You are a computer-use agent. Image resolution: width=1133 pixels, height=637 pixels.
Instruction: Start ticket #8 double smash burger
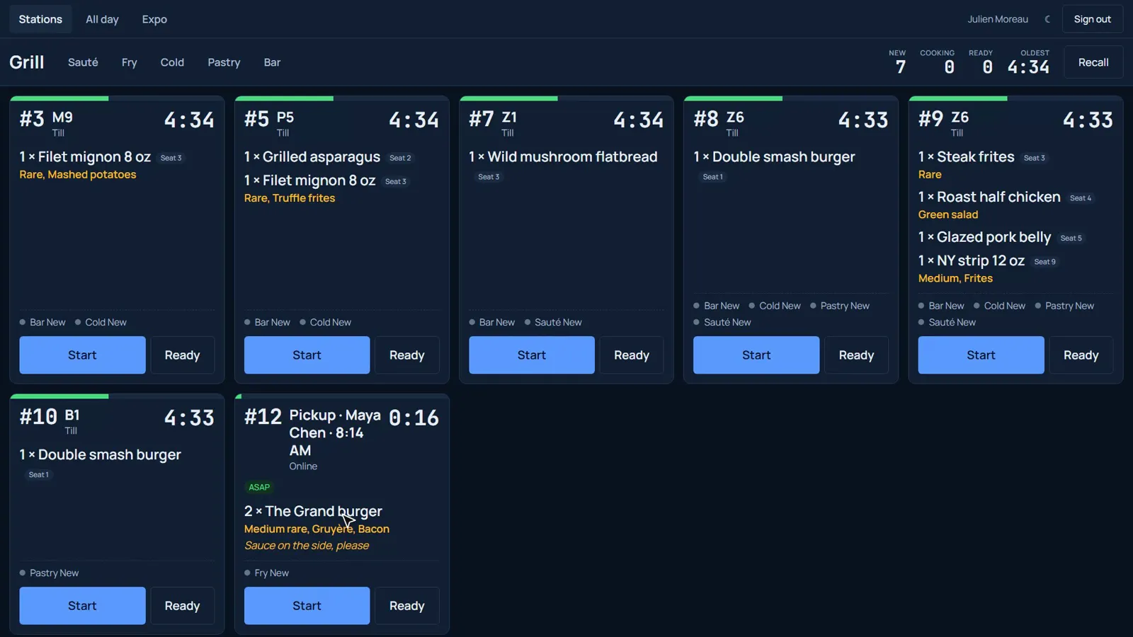[756, 355]
